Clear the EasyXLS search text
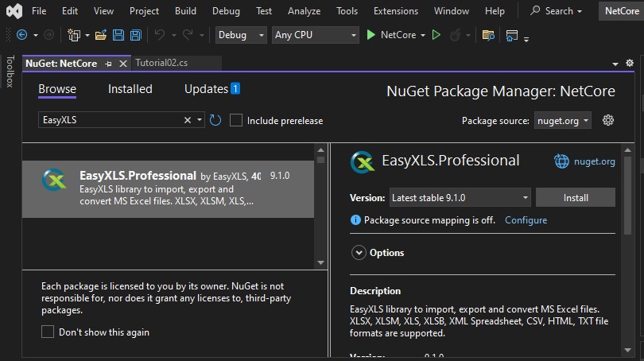Image resolution: width=644 pixels, height=361 pixels. 188,120
